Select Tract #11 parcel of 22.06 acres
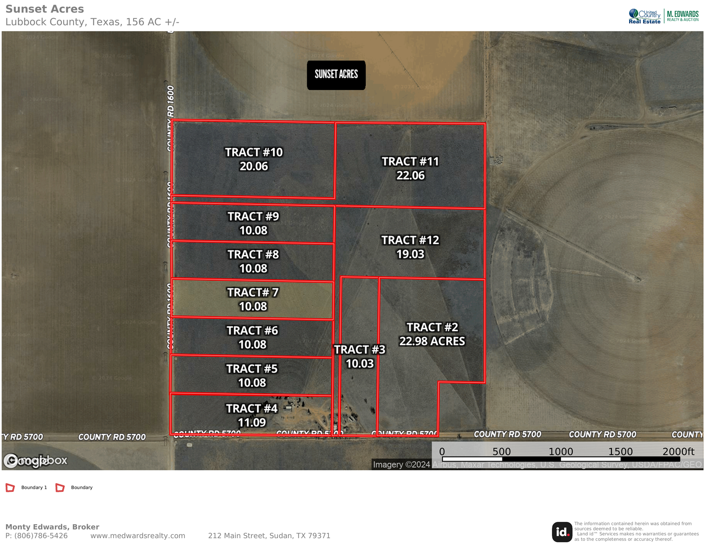Viewport: 705px width, 545px height. [410, 168]
